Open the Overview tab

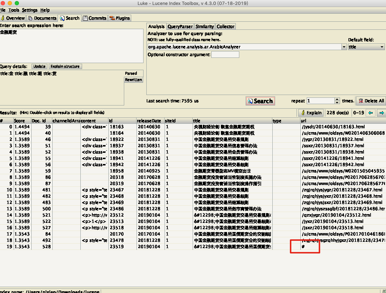point(13,18)
